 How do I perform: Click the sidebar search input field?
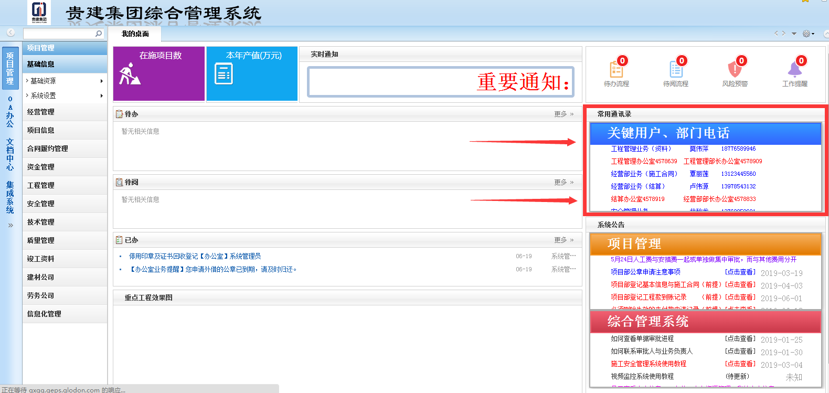(x=59, y=34)
